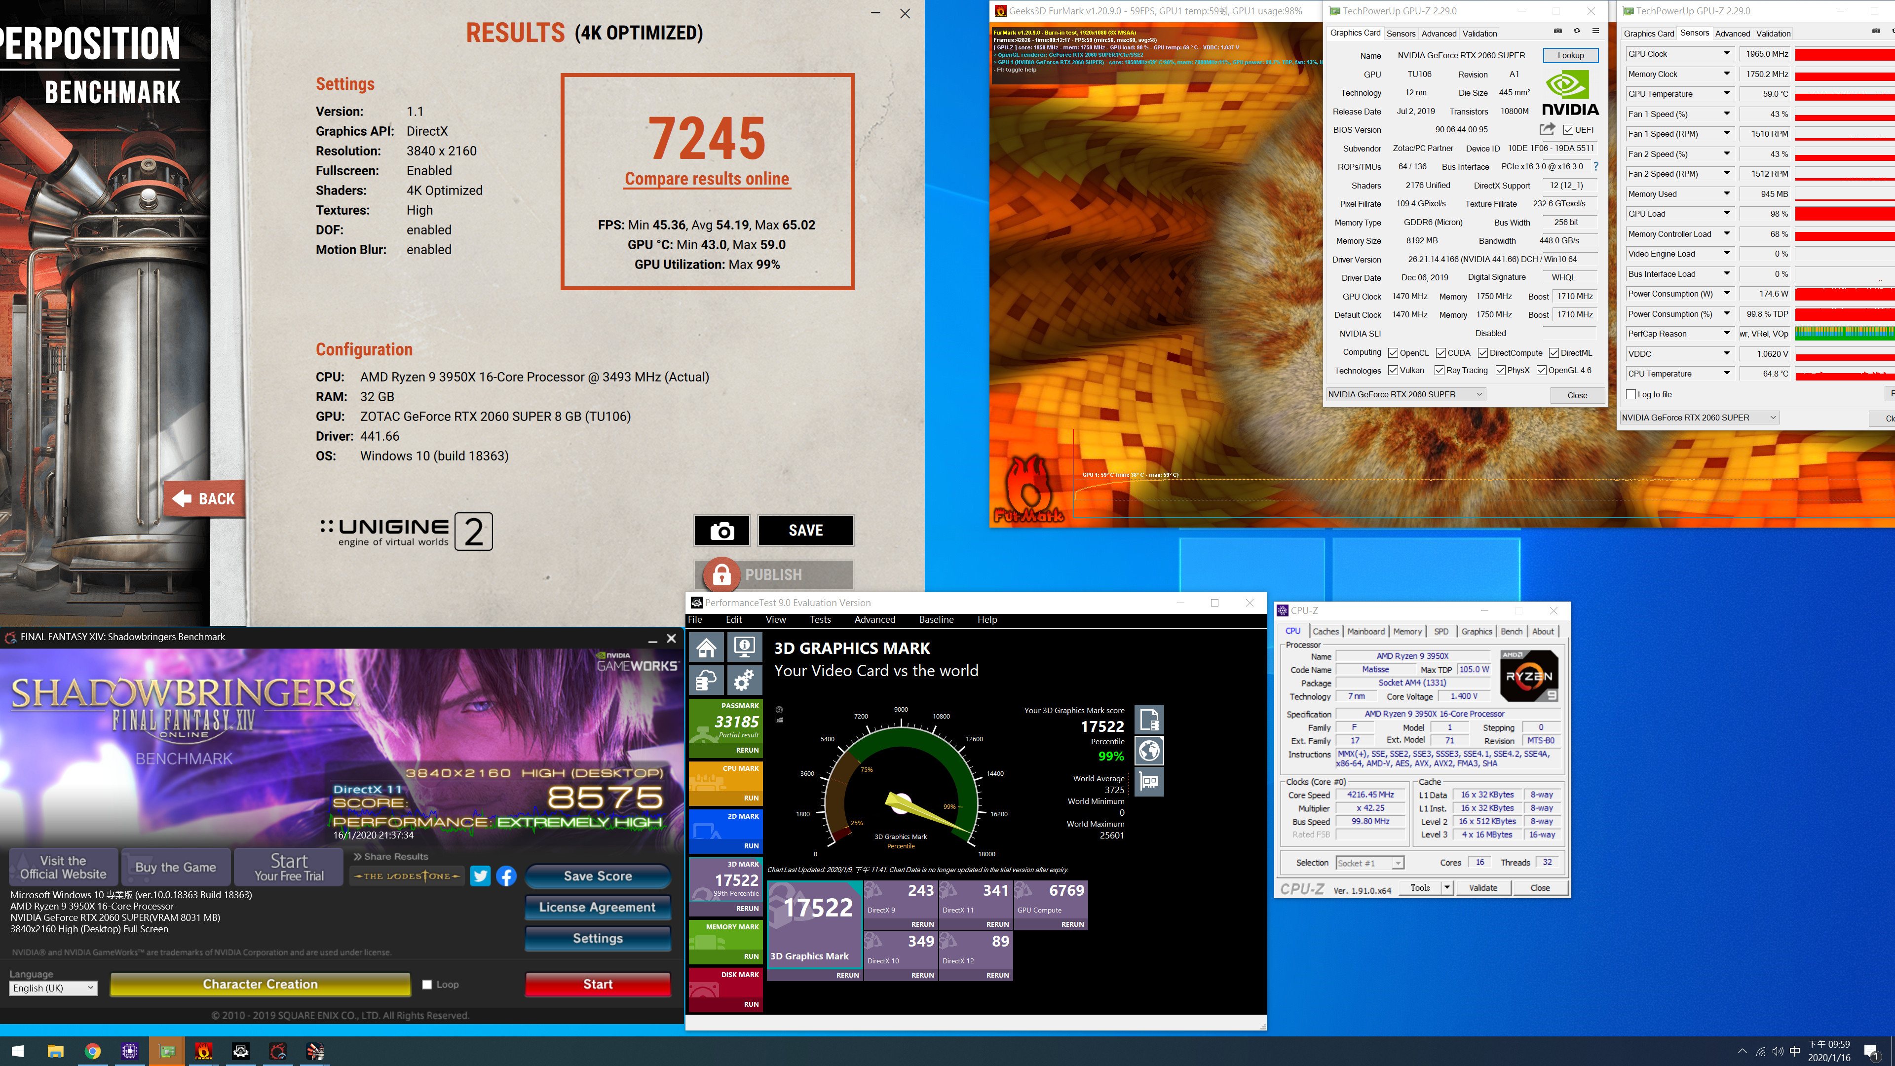Expand the Memory Used sensor dropdown
The image size is (1895, 1066).
1727,193
